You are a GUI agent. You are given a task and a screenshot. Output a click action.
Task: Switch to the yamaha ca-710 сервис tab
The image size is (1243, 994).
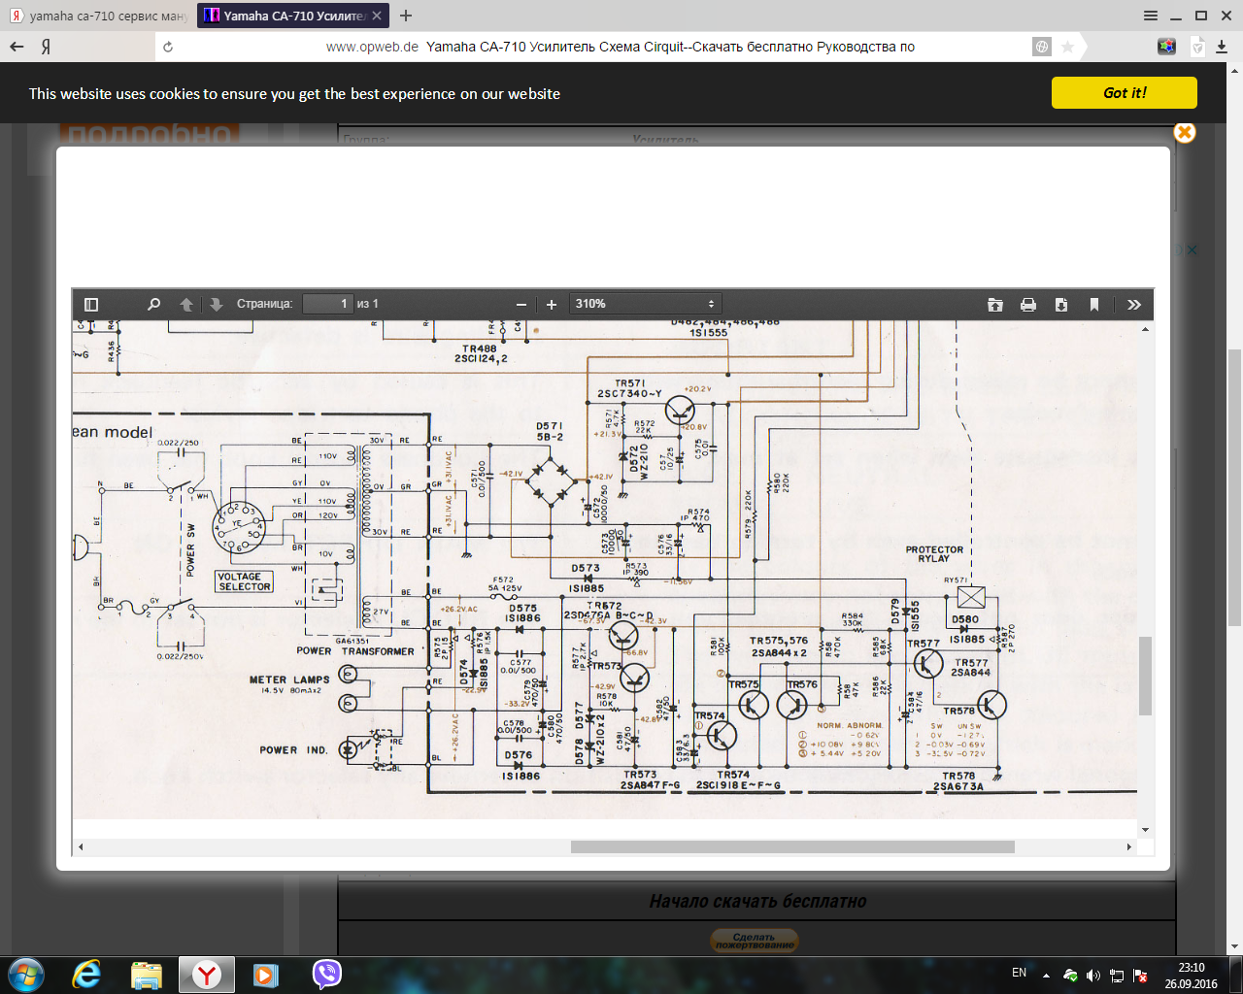point(97,16)
